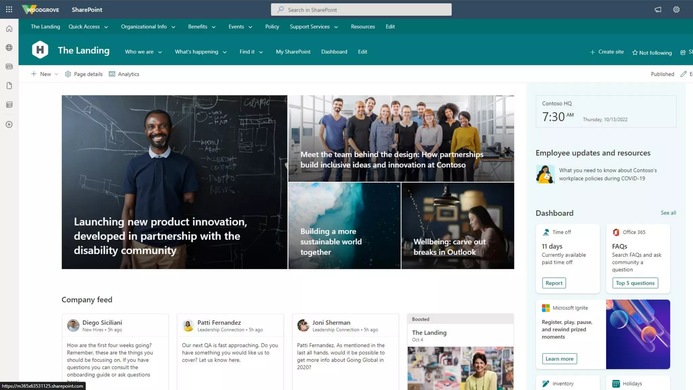The width and height of the screenshot is (693, 390).
Task: Click See all link beside Dashboard
Action: [x=668, y=213]
